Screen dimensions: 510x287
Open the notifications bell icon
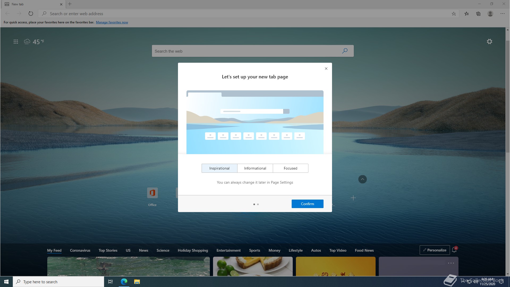[454, 250]
